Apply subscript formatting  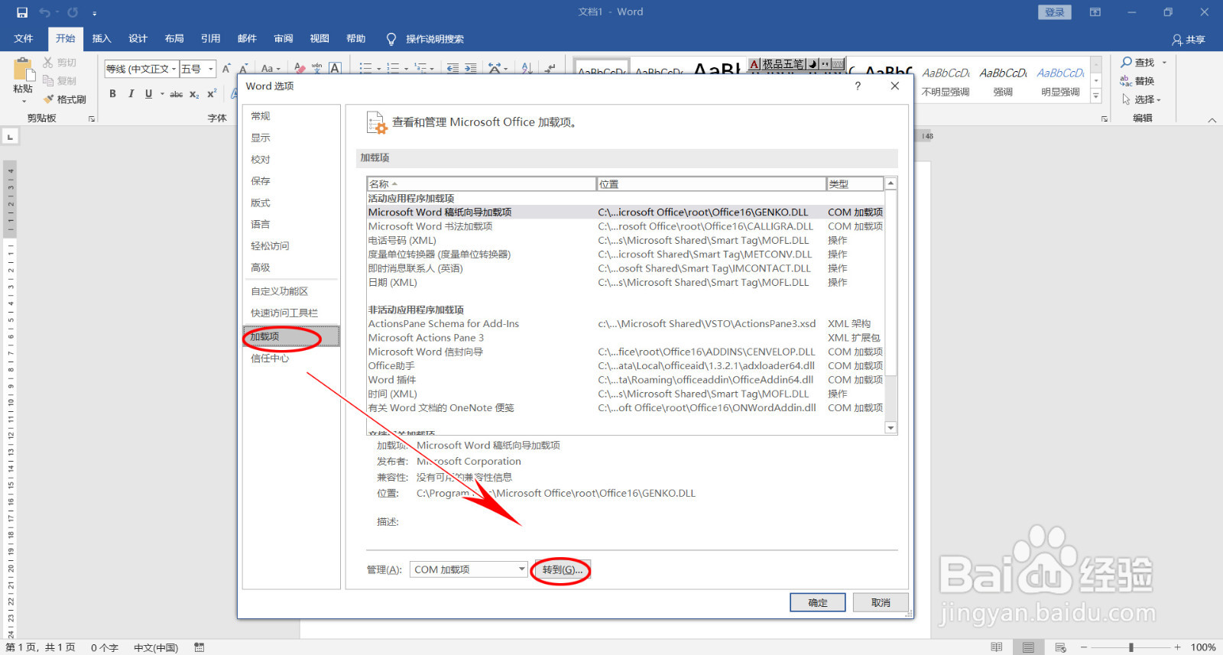194,94
